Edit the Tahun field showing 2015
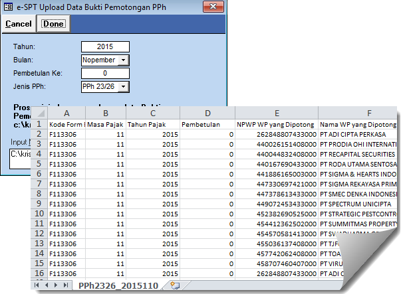 tap(105, 46)
